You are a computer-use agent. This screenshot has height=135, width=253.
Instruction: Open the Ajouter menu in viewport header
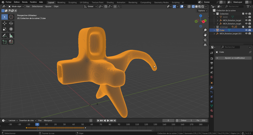[48, 7]
